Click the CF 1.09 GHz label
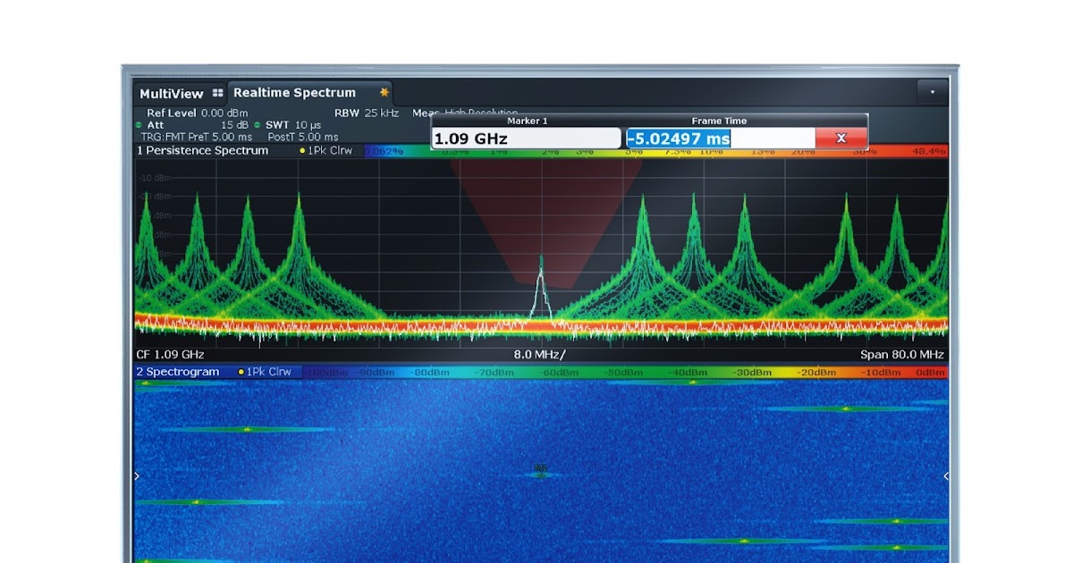1073x563 pixels. point(170,355)
